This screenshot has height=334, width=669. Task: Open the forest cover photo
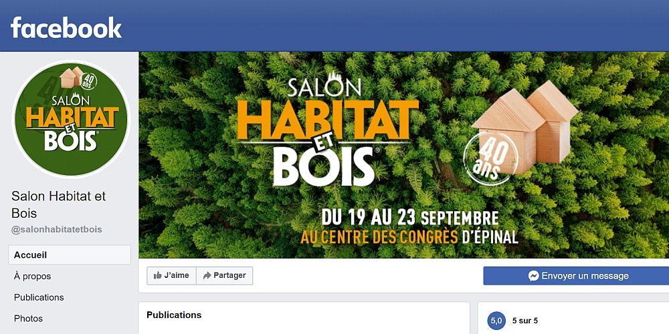403,155
